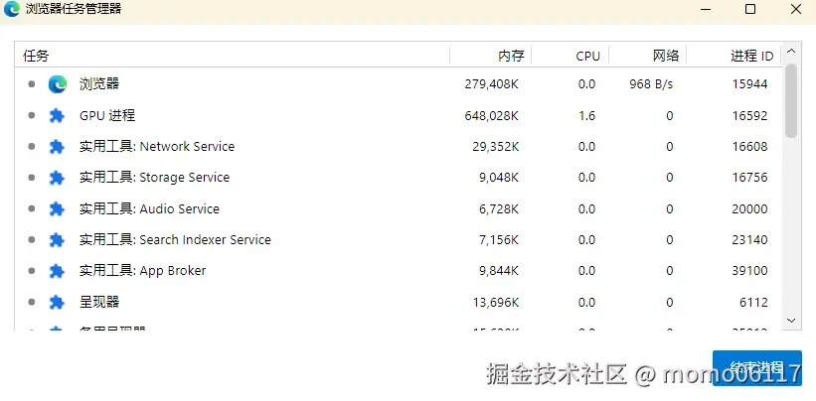
Task: Sort processes by CPU column
Action: tap(571, 56)
